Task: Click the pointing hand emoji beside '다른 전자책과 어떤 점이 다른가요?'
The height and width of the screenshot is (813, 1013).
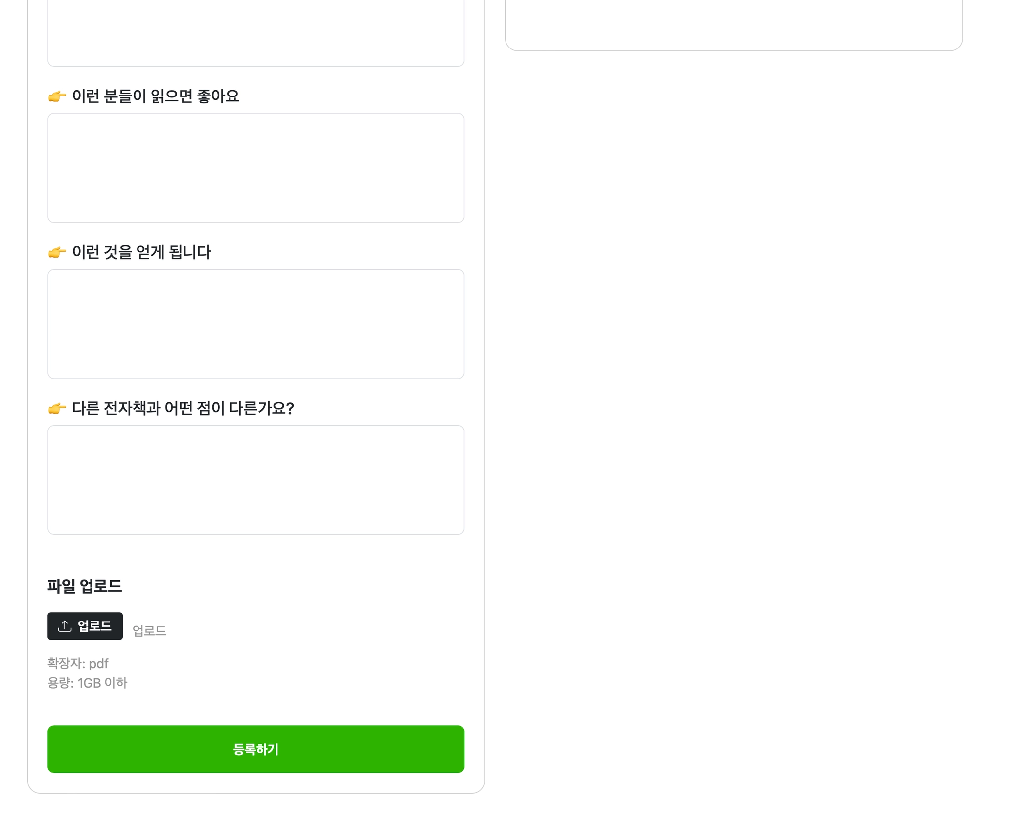Action: [57, 408]
